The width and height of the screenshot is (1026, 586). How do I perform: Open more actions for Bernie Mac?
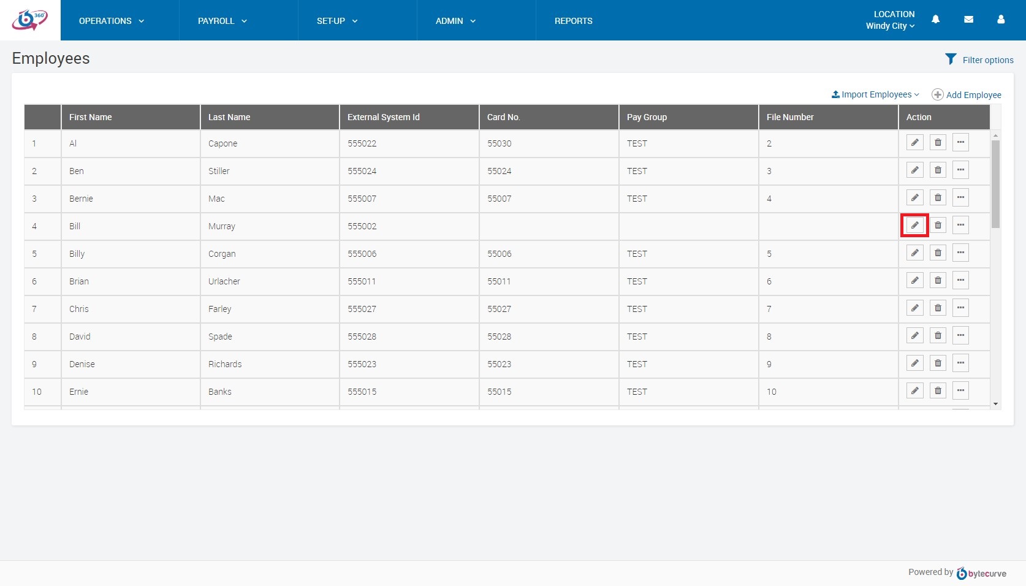coord(960,198)
